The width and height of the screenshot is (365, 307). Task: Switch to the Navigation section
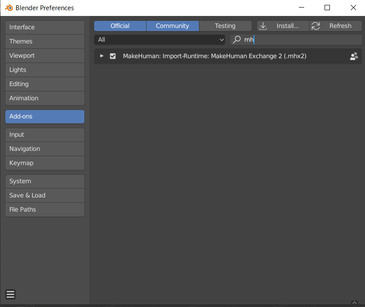(x=45, y=149)
